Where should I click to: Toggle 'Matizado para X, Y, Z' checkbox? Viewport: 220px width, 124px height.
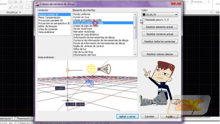click(x=144, y=20)
